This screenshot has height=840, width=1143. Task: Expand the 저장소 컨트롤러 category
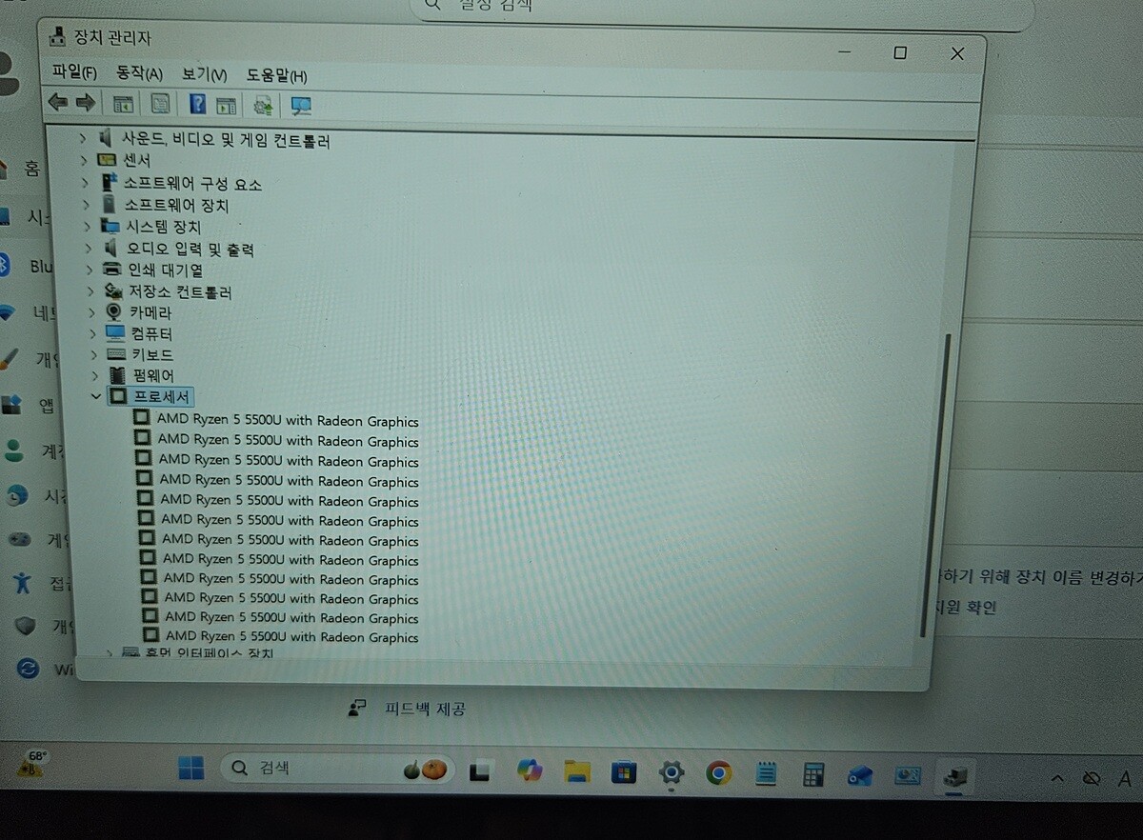[x=90, y=291]
